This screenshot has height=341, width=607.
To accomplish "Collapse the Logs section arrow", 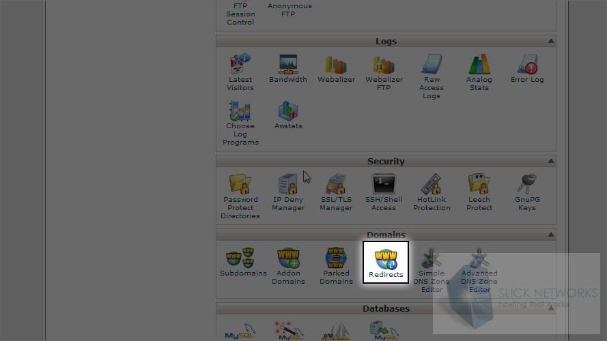I will pyautogui.click(x=550, y=42).
